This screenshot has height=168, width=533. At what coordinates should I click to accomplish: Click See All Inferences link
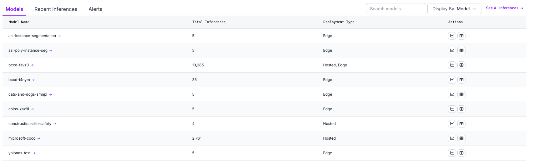tap(504, 8)
